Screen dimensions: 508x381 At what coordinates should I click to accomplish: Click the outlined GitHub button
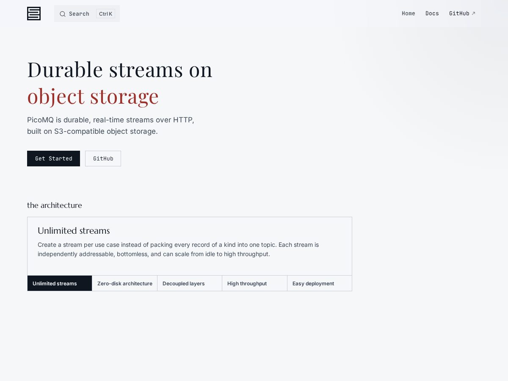pyautogui.click(x=103, y=158)
